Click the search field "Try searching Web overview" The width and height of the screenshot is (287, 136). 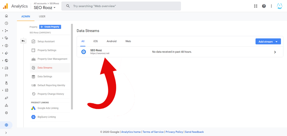[121, 6]
